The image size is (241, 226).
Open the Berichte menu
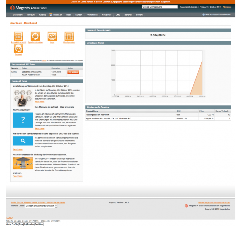pos(128,15)
